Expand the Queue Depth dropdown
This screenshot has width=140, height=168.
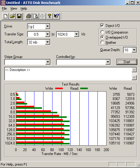(134, 50)
